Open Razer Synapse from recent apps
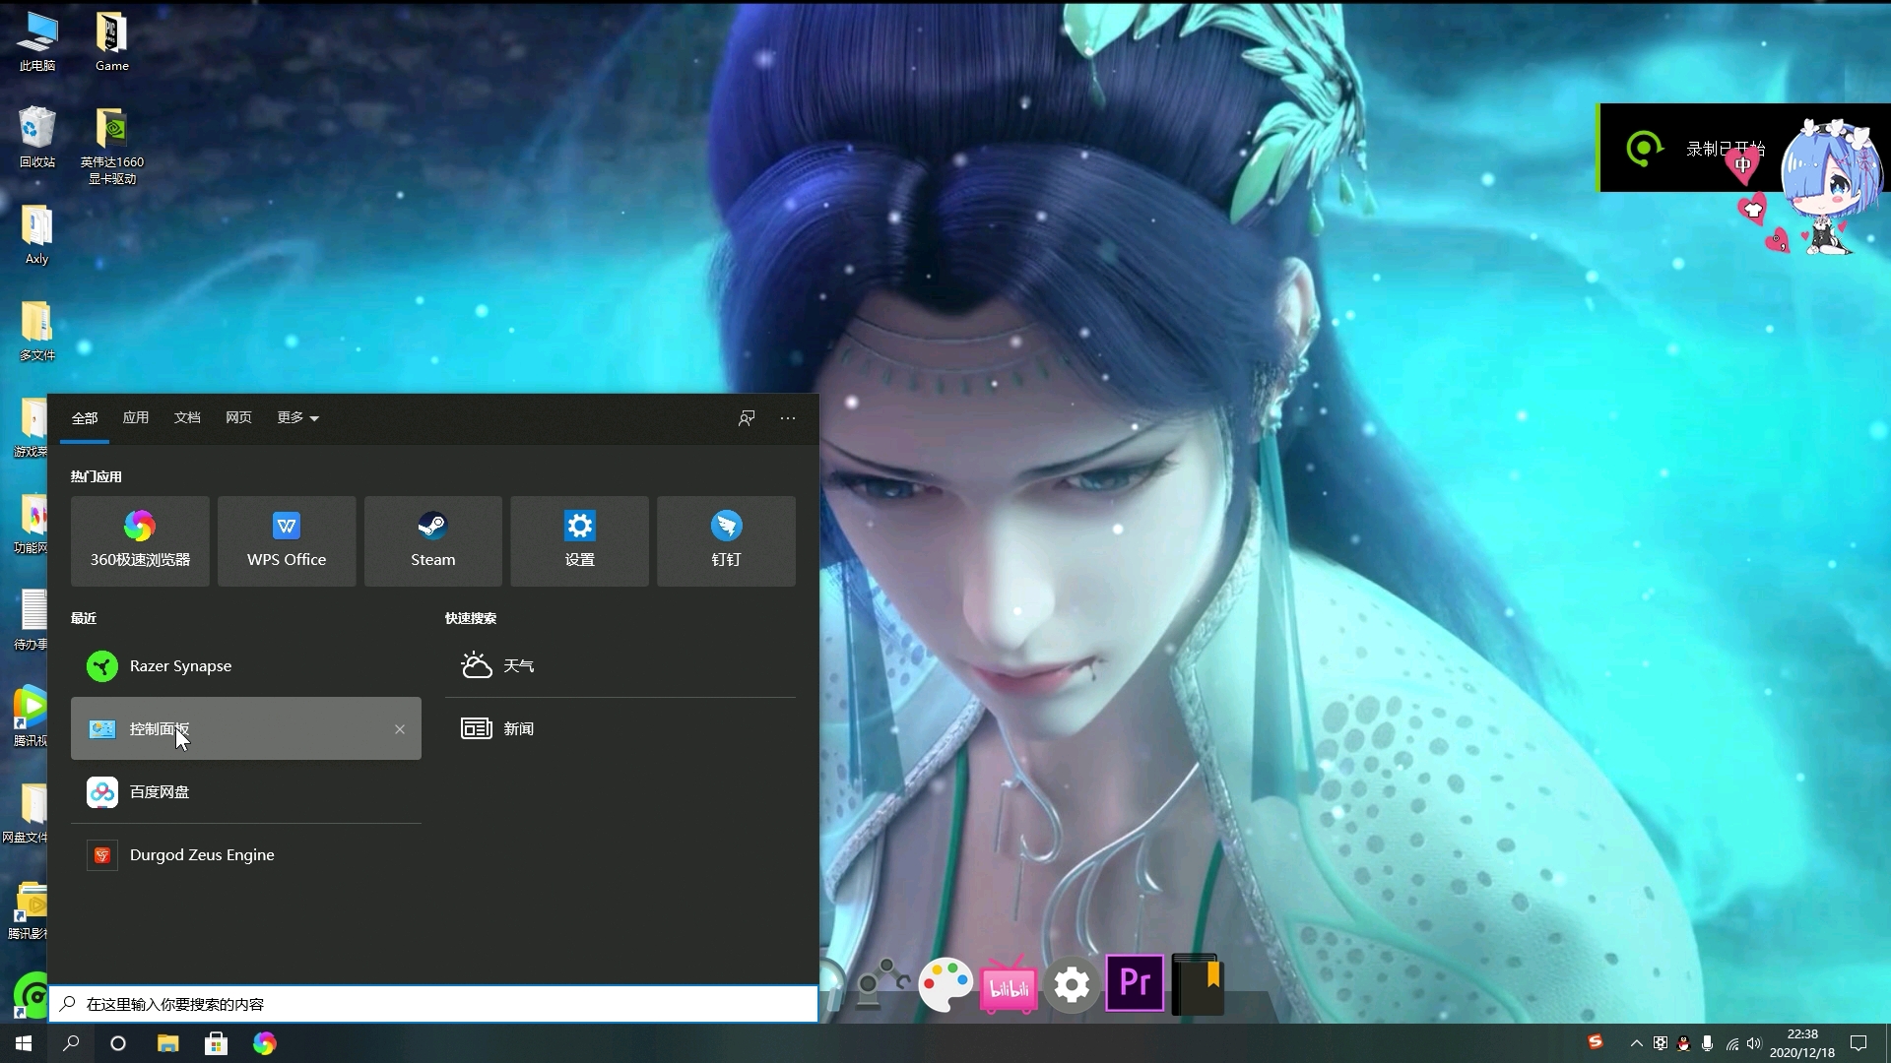 coord(179,664)
